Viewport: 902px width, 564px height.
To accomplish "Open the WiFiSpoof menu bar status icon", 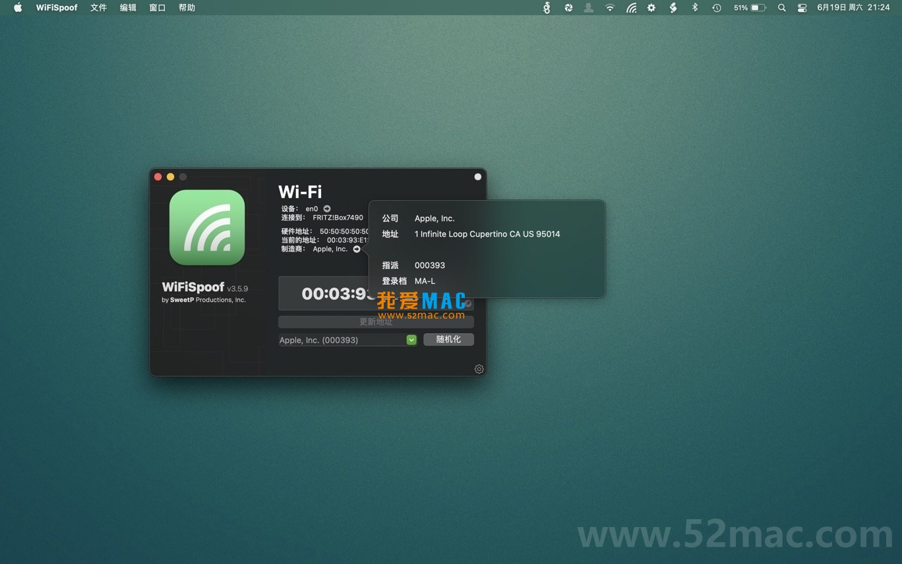I will pyautogui.click(x=631, y=8).
